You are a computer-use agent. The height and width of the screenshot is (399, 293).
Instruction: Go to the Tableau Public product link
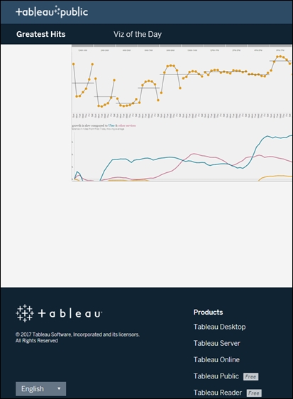click(216, 376)
